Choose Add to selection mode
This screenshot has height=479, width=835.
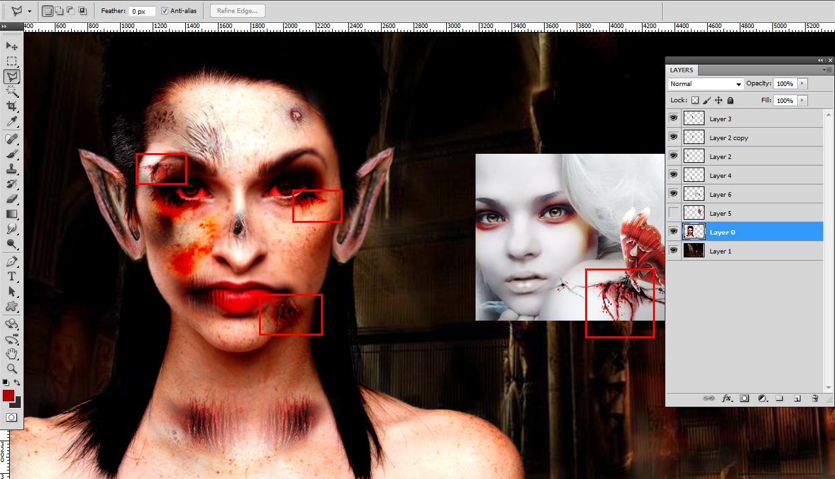click(x=59, y=11)
